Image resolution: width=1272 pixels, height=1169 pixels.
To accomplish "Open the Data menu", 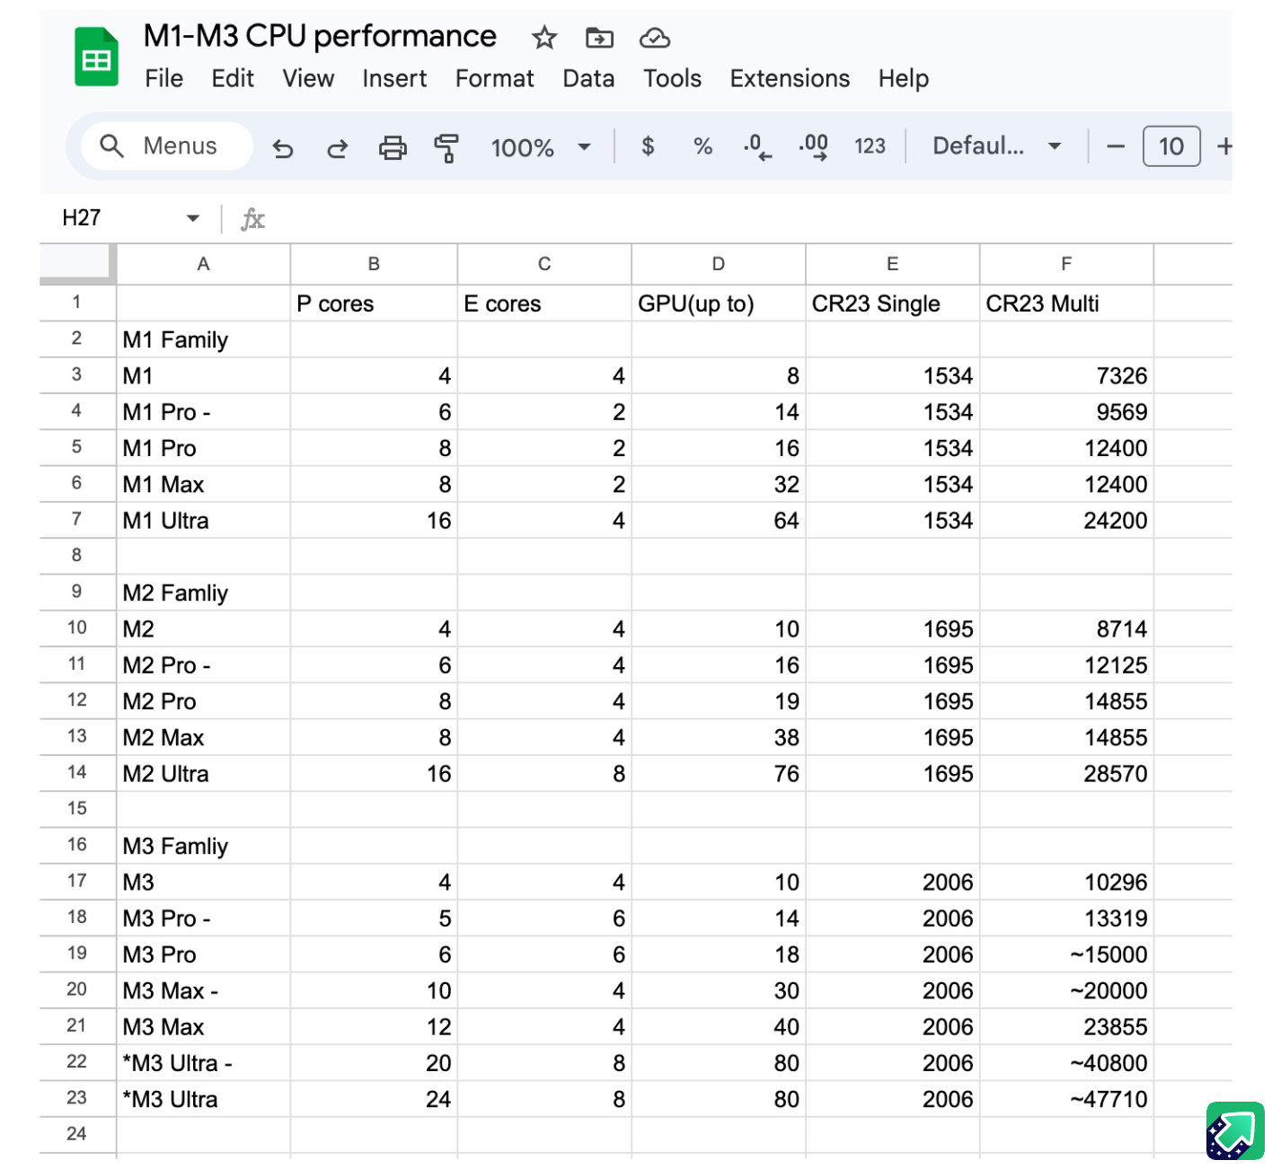I will [x=588, y=79].
